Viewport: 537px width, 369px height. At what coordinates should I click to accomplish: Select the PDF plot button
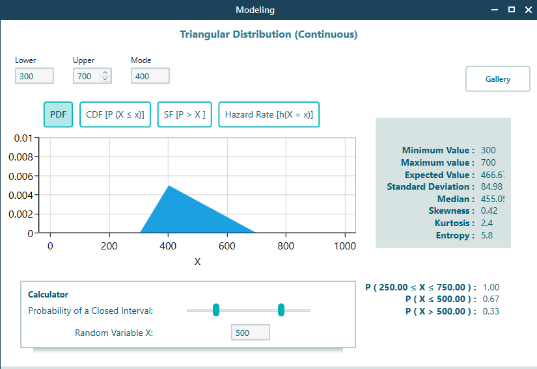[x=58, y=114]
